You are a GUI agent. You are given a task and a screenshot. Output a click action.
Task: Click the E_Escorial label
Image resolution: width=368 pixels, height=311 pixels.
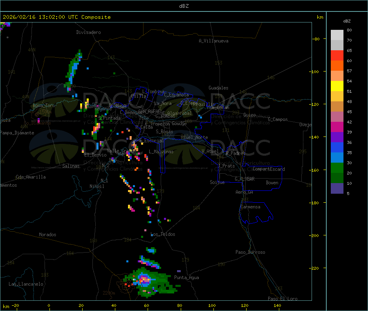pyautogui.click(x=152, y=141)
